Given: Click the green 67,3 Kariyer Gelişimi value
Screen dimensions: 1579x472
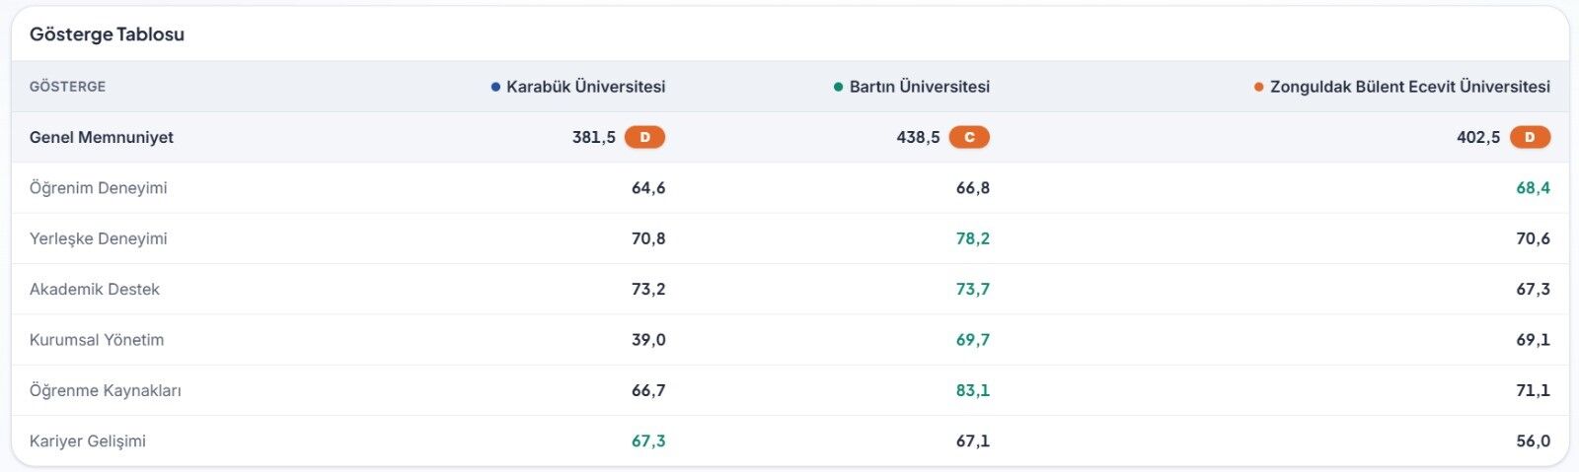Looking at the screenshot, I should coord(648,440).
